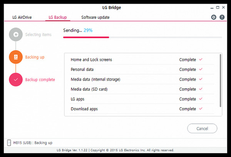This screenshot has width=231, height=157.
Task: Select the LG apps row
Action: point(142,99)
